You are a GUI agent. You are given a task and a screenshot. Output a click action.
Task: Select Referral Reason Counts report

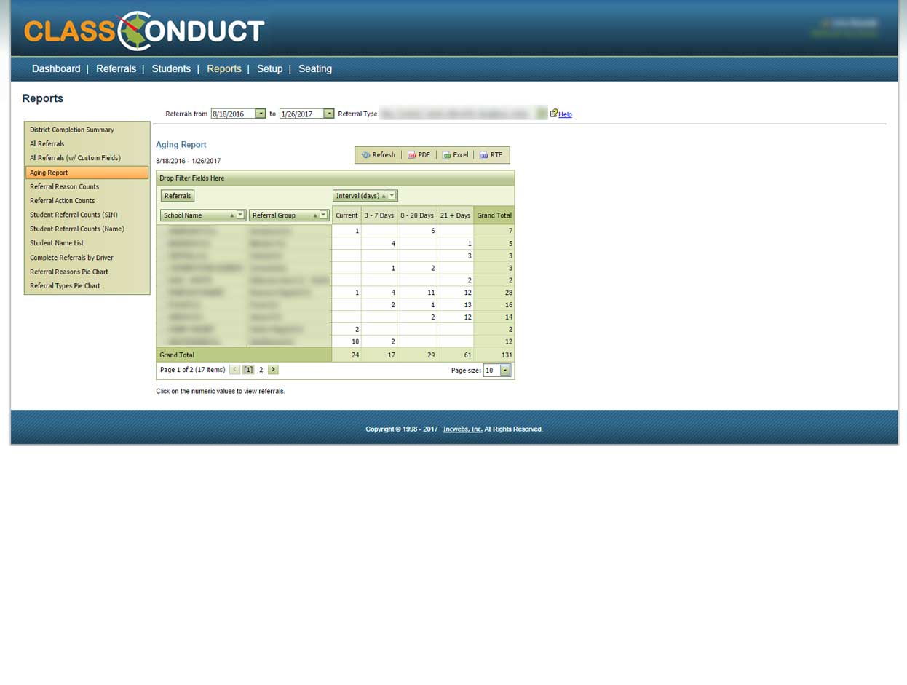pyautogui.click(x=87, y=186)
